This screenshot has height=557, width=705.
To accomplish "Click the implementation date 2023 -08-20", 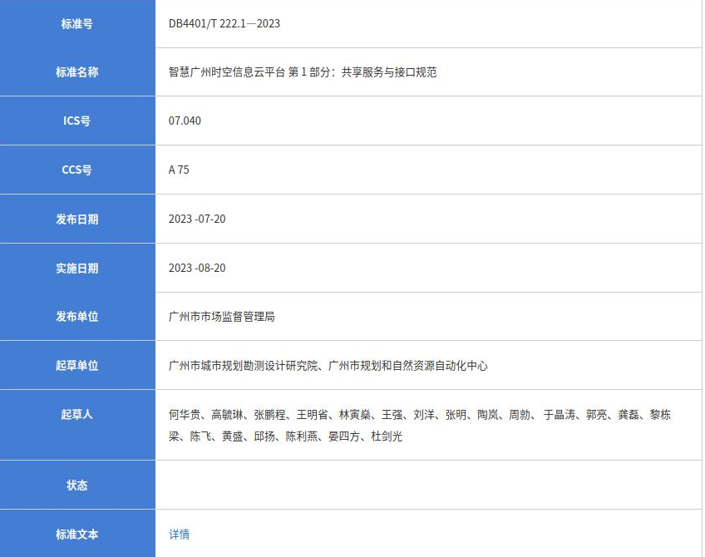I will click(197, 268).
